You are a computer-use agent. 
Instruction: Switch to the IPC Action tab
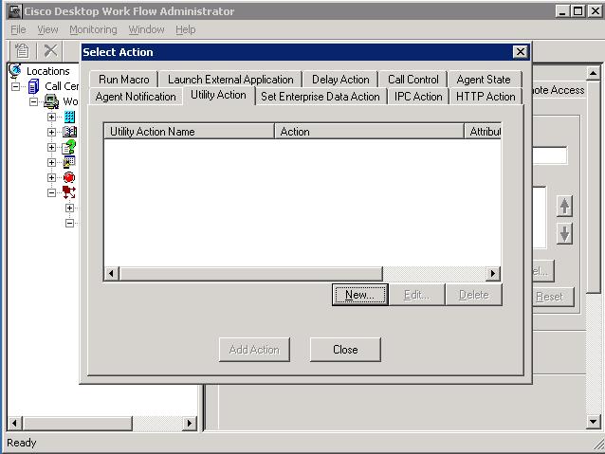coord(418,97)
